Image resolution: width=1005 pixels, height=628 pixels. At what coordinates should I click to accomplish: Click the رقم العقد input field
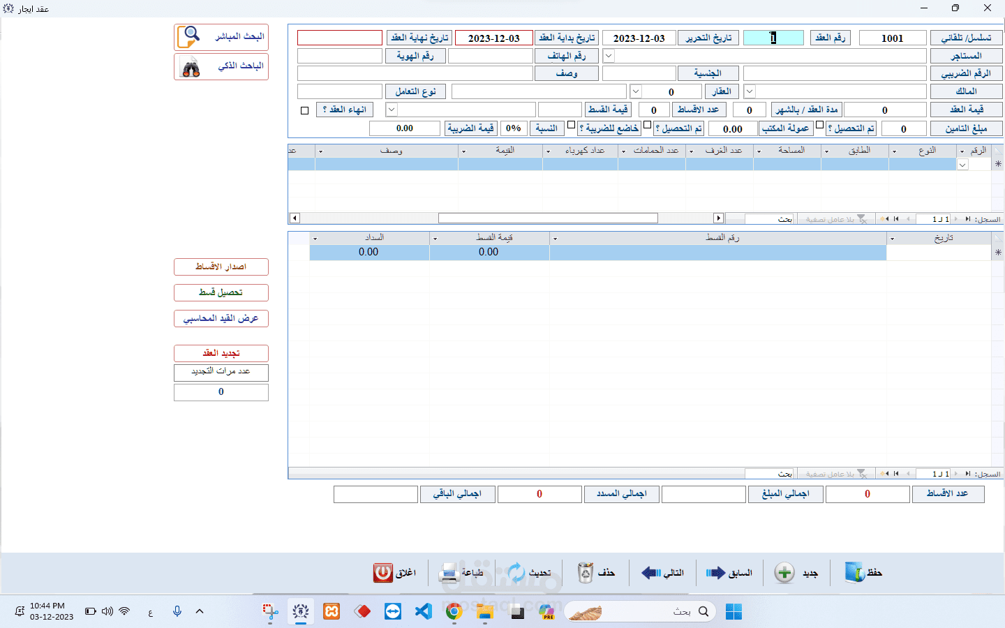(x=773, y=38)
